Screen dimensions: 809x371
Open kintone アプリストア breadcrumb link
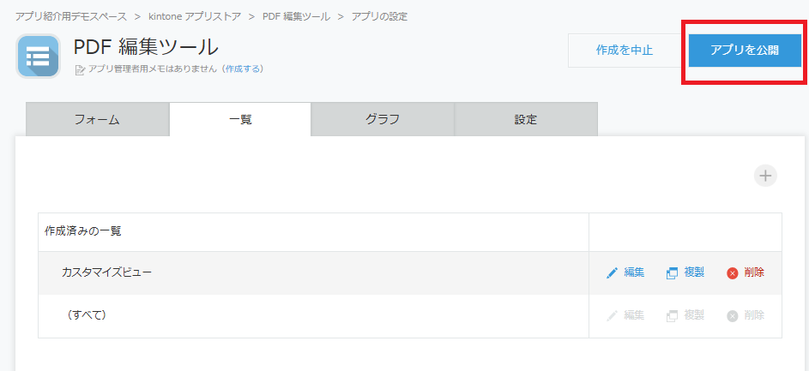tap(195, 16)
